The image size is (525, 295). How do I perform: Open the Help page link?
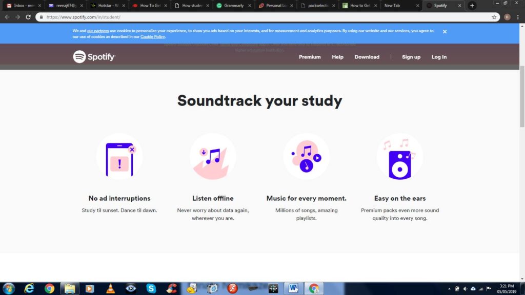pyautogui.click(x=337, y=57)
